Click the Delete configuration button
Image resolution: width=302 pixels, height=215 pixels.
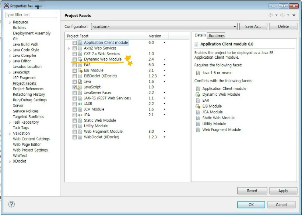pos(283,26)
